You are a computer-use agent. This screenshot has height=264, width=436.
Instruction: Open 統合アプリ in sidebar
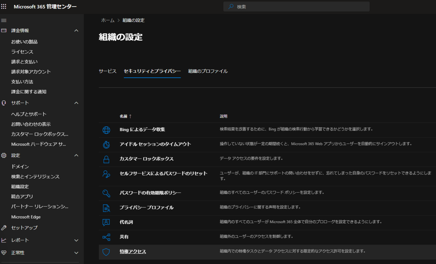click(22, 197)
